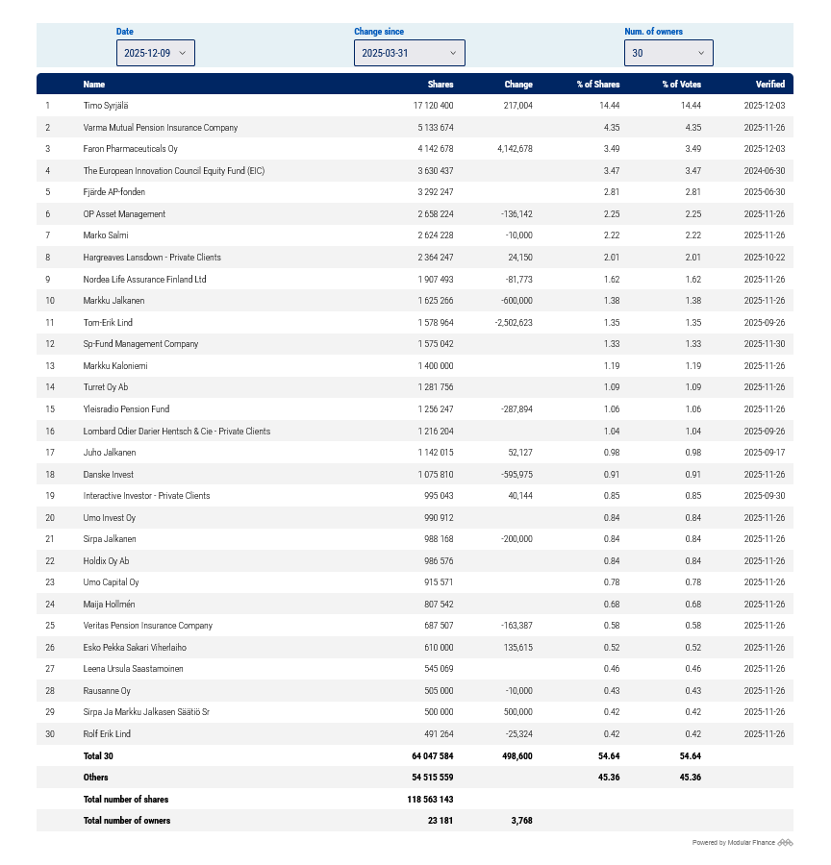Select Varma Mutual Pension Insurance Company
Viewport: 831px width, 865px height.
click(160, 127)
